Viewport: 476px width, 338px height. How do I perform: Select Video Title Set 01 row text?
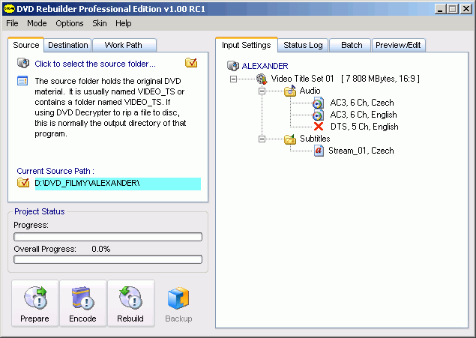tap(345, 79)
